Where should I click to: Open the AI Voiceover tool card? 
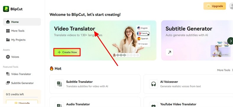click(x=188, y=84)
